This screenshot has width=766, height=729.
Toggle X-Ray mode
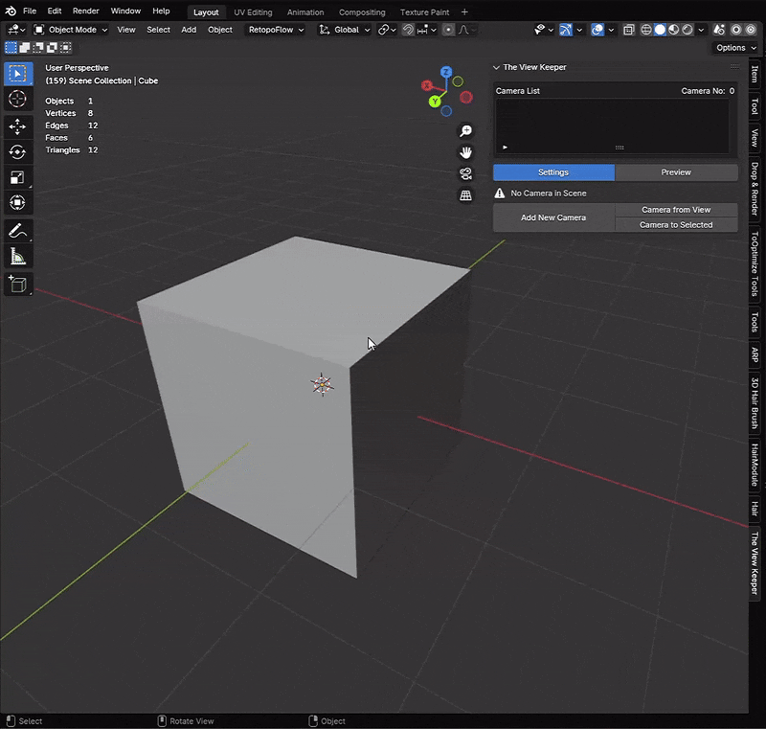click(629, 30)
